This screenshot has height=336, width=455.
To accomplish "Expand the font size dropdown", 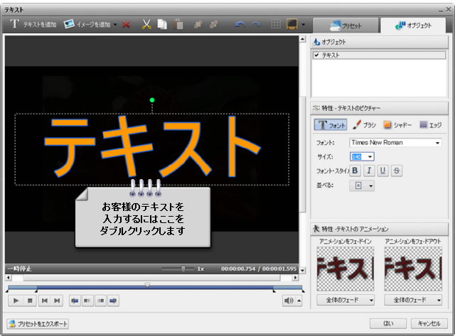I will pyautogui.click(x=370, y=156).
